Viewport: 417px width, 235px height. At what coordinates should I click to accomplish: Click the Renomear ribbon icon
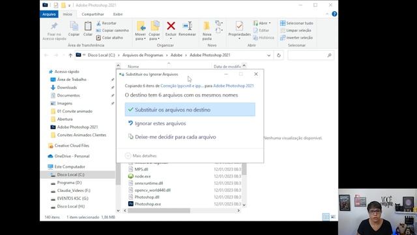click(x=187, y=26)
